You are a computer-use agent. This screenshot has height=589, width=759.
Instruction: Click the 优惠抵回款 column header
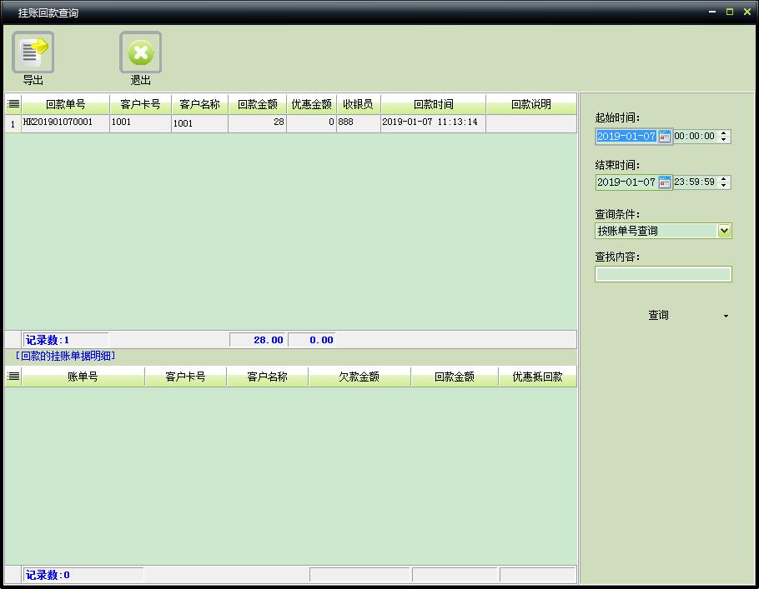click(x=537, y=377)
